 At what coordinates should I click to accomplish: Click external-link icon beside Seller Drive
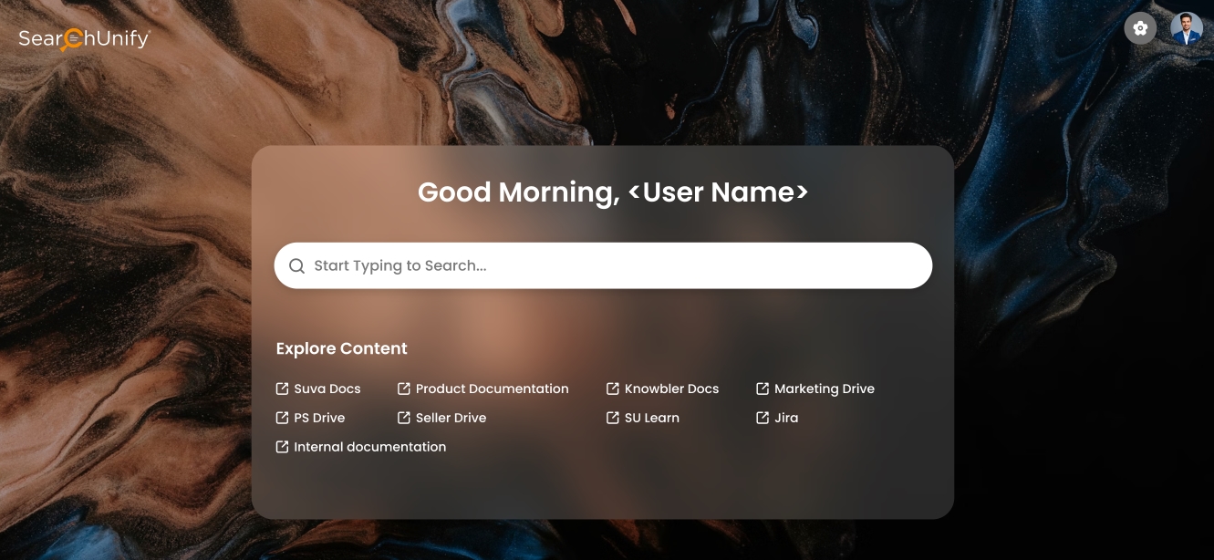[x=404, y=419]
